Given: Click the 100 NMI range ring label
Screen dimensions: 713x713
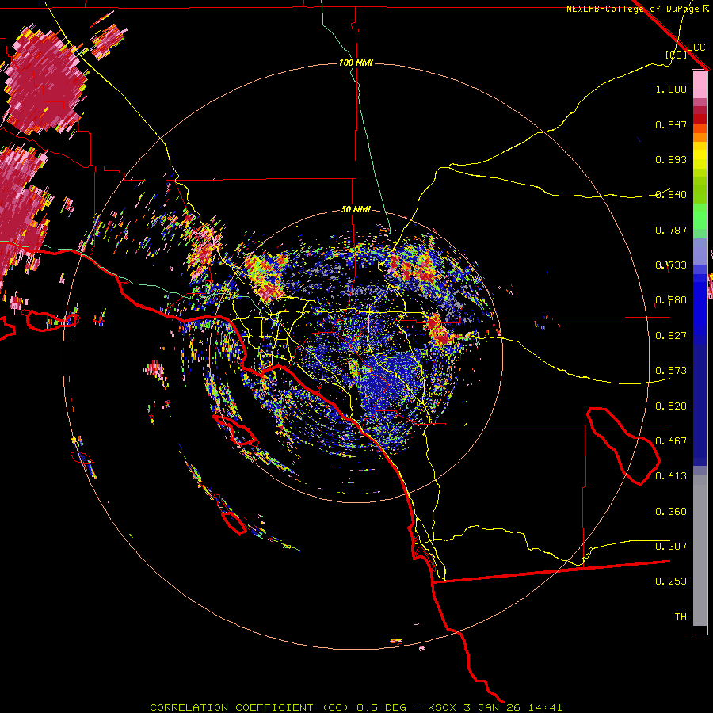Looking at the screenshot, I should 356,63.
